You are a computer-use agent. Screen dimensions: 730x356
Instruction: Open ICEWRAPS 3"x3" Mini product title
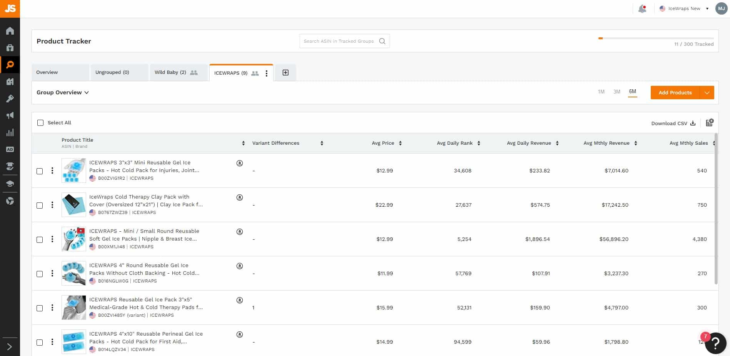click(x=144, y=166)
